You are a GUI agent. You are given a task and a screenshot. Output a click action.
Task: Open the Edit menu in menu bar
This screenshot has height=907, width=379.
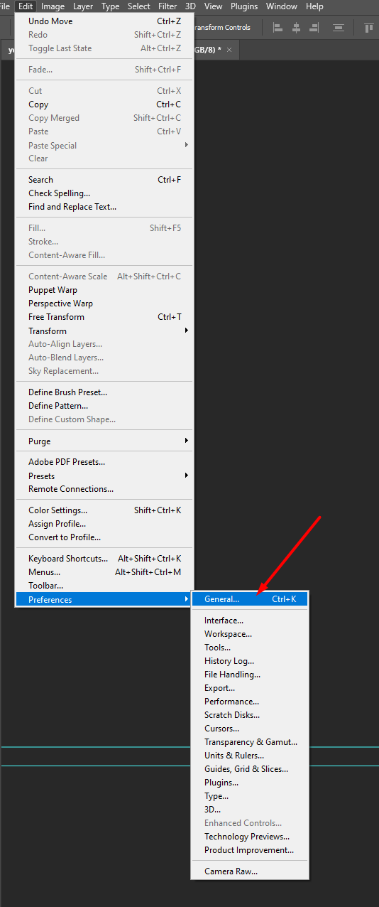(x=26, y=6)
